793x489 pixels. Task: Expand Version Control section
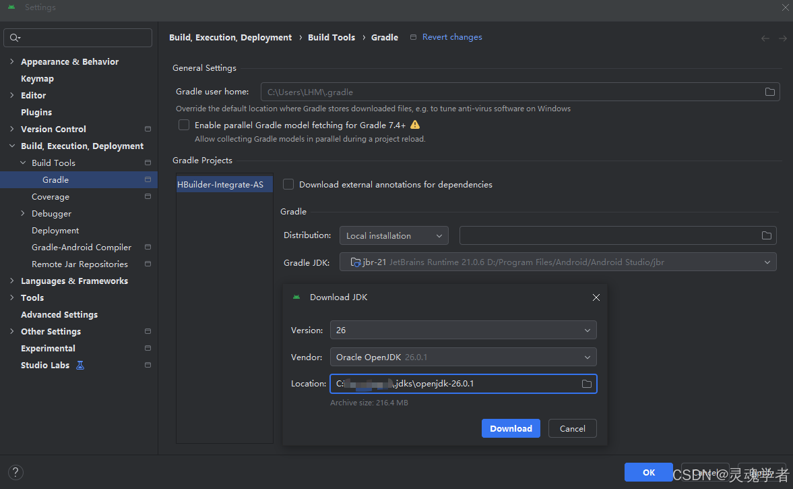pyautogui.click(x=11, y=129)
